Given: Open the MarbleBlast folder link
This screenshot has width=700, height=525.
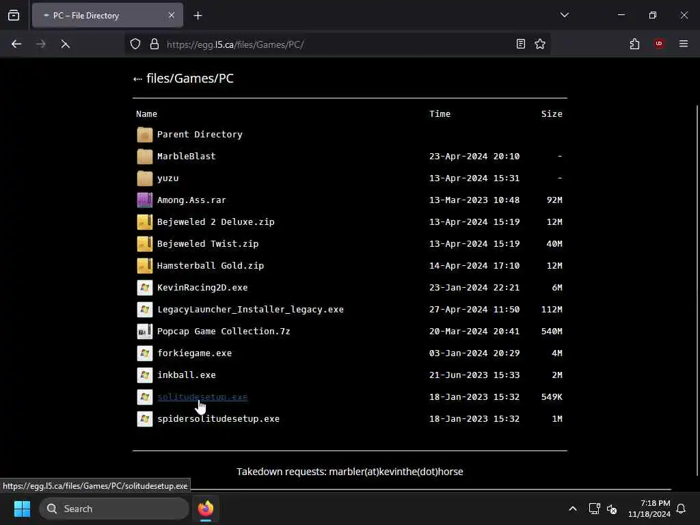Looking at the screenshot, I should 186,157.
